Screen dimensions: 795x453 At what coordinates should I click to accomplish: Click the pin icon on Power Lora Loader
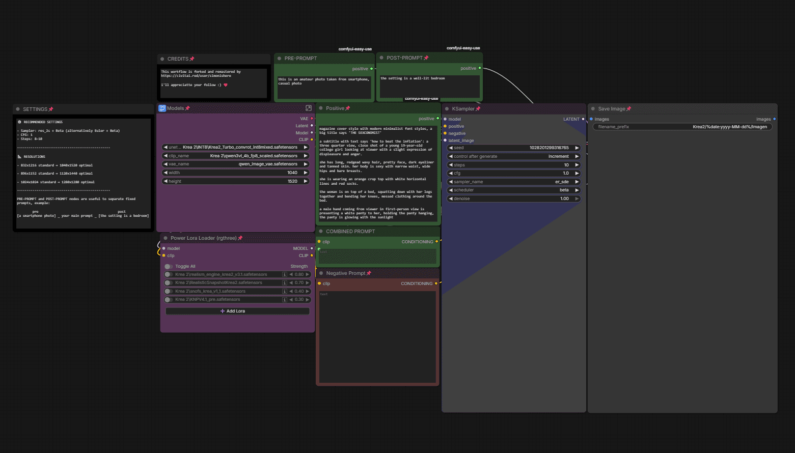[240, 238]
